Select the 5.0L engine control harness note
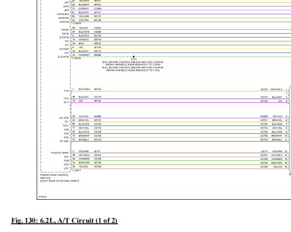Viewport: 291px width, 232px height. 133,64
